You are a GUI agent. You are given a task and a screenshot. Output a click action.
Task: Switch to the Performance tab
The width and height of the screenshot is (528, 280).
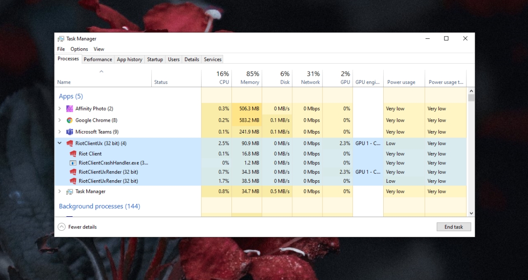pos(98,59)
